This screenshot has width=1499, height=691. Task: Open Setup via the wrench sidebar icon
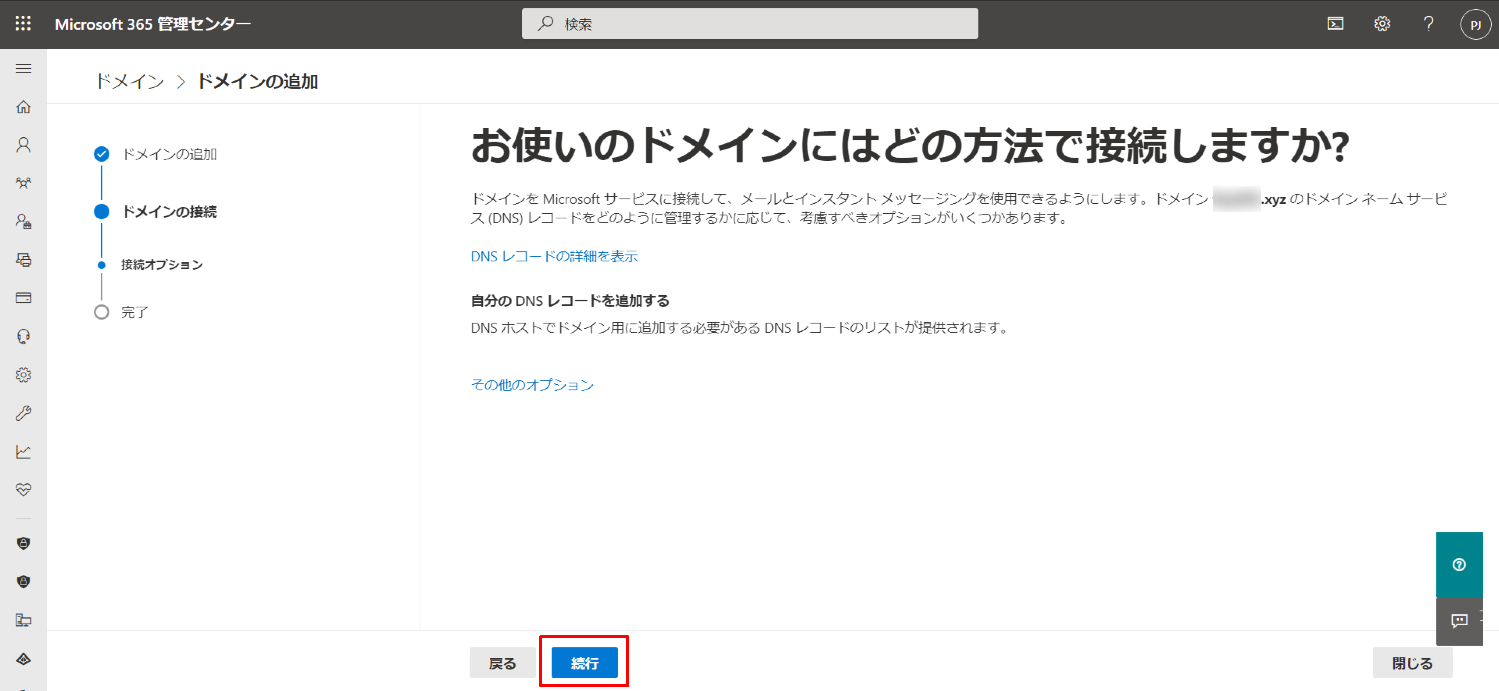tap(24, 413)
